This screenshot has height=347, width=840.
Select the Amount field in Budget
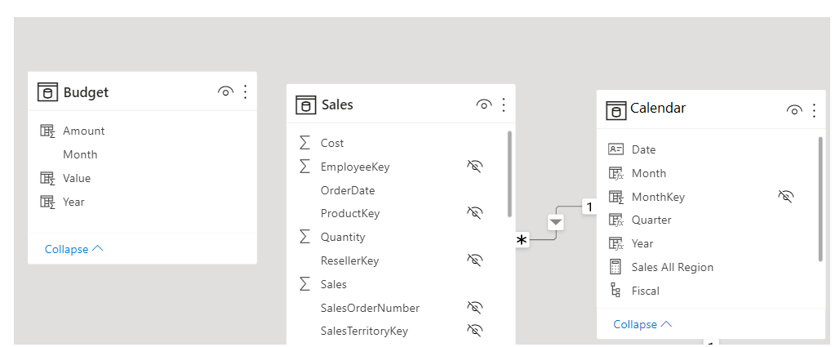(x=83, y=131)
